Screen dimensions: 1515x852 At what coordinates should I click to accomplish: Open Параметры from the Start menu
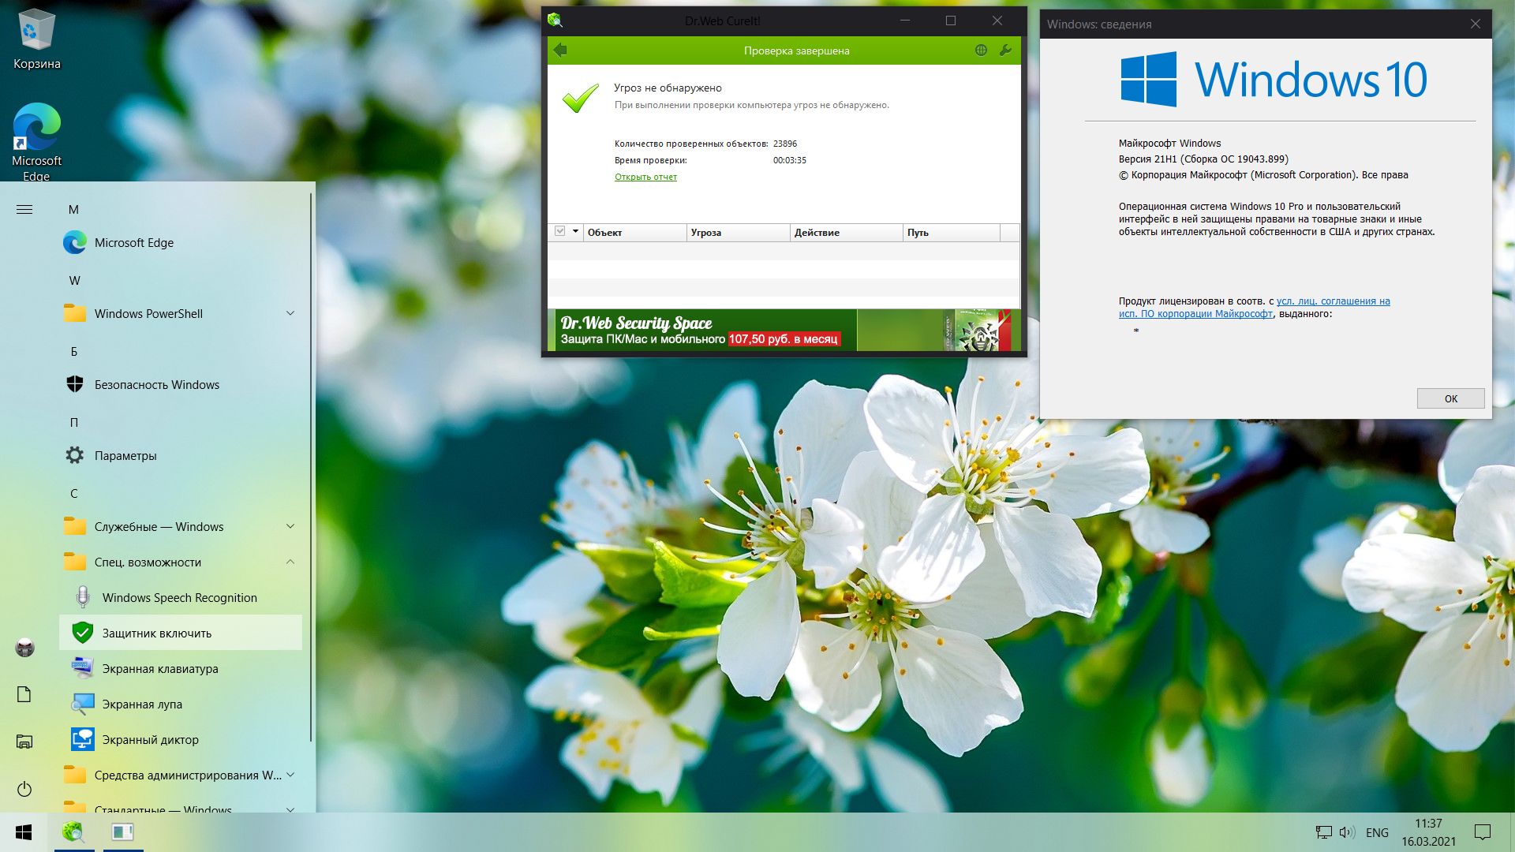(x=125, y=456)
